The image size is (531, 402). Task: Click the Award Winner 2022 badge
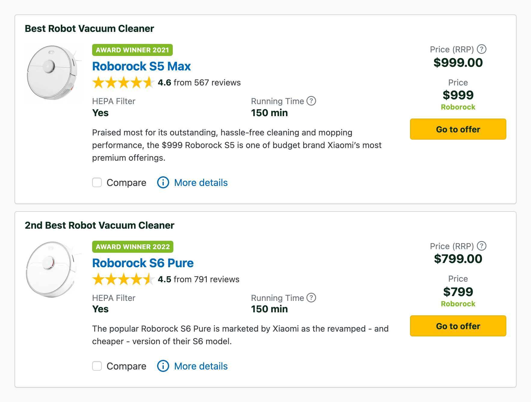132,246
